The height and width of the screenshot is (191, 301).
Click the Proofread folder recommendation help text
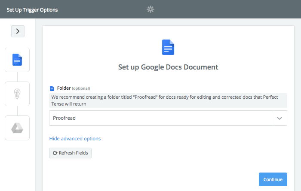tap(168, 100)
